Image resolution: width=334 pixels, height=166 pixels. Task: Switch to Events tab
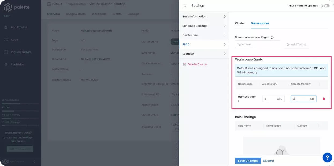pos(117,14)
